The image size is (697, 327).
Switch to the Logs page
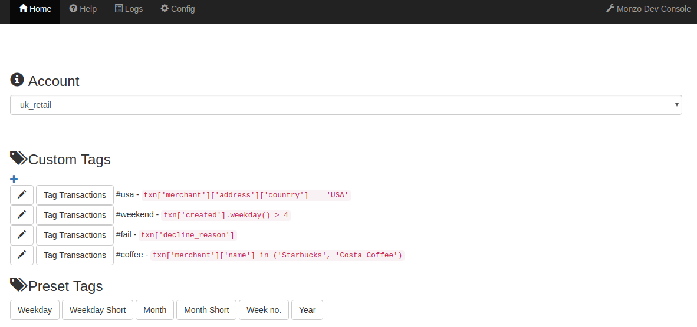[129, 9]
